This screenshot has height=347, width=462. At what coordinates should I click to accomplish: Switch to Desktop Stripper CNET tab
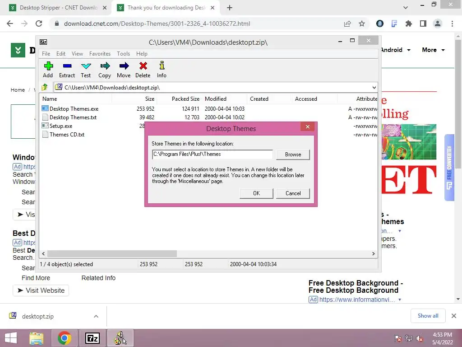point(58,8)
